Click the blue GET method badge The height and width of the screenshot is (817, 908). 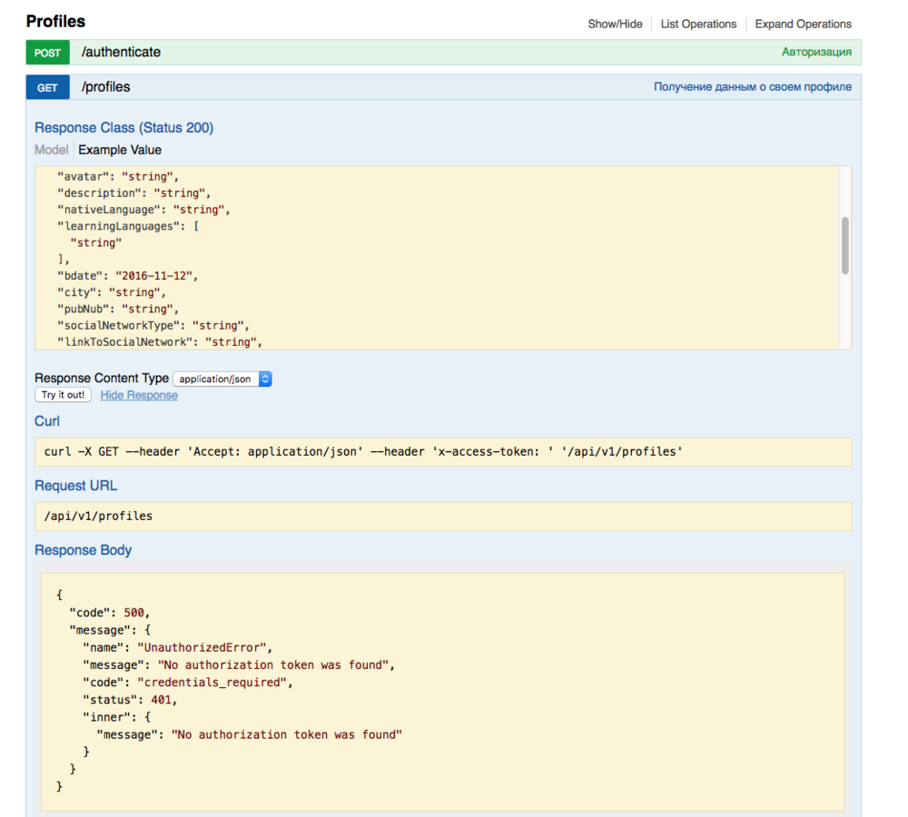click(x=47, y=87)
